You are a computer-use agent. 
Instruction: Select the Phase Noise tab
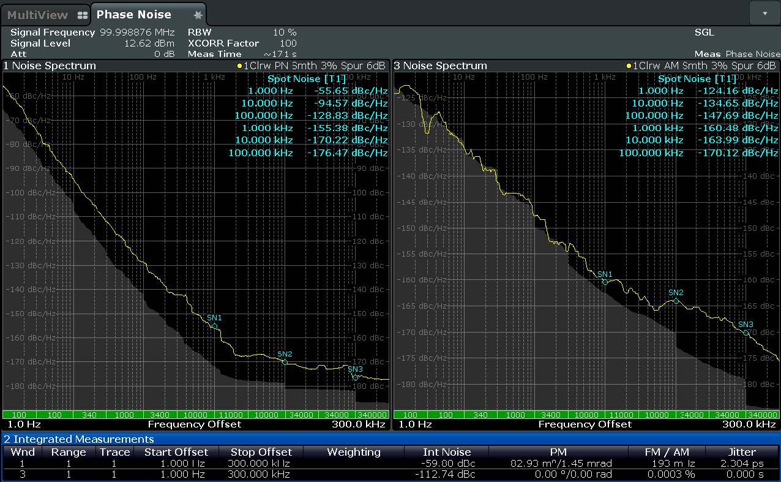(x=134, y=15)
